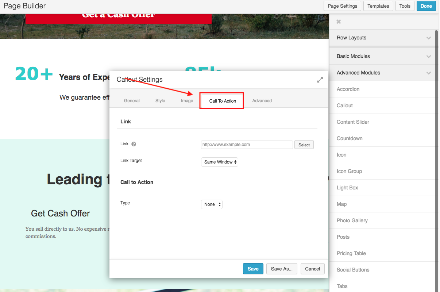Switch to the General tab
The image size is (440, 292).
pos(132,101)
